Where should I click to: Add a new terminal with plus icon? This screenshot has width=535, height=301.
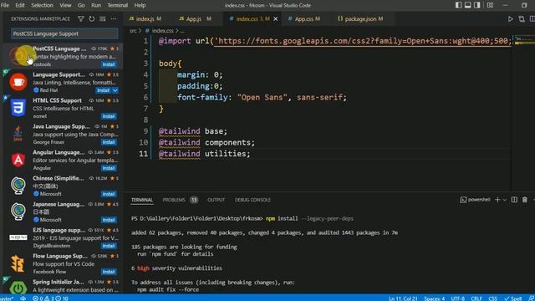pos(497,200)
